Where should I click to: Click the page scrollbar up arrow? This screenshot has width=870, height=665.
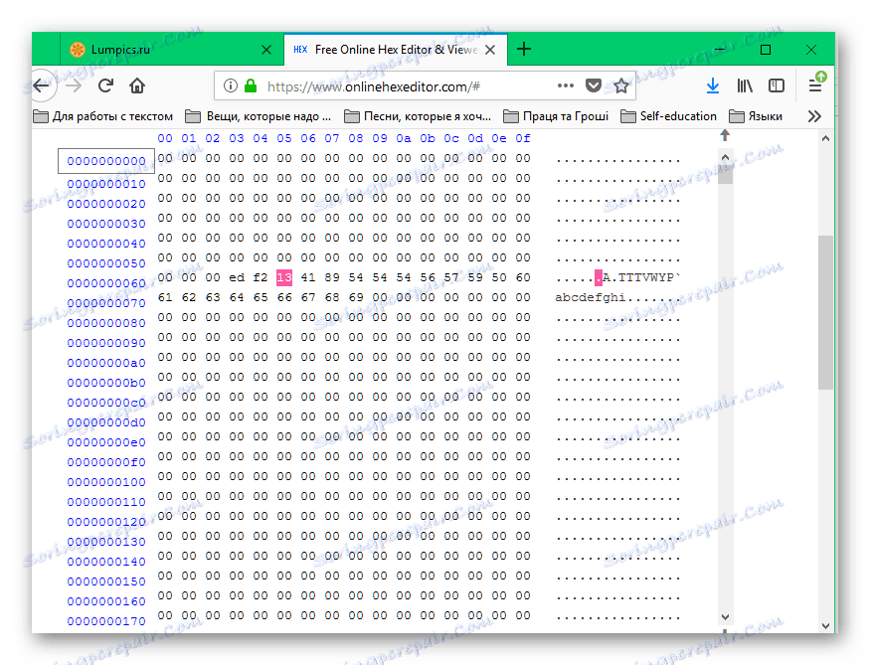(825, 138)
